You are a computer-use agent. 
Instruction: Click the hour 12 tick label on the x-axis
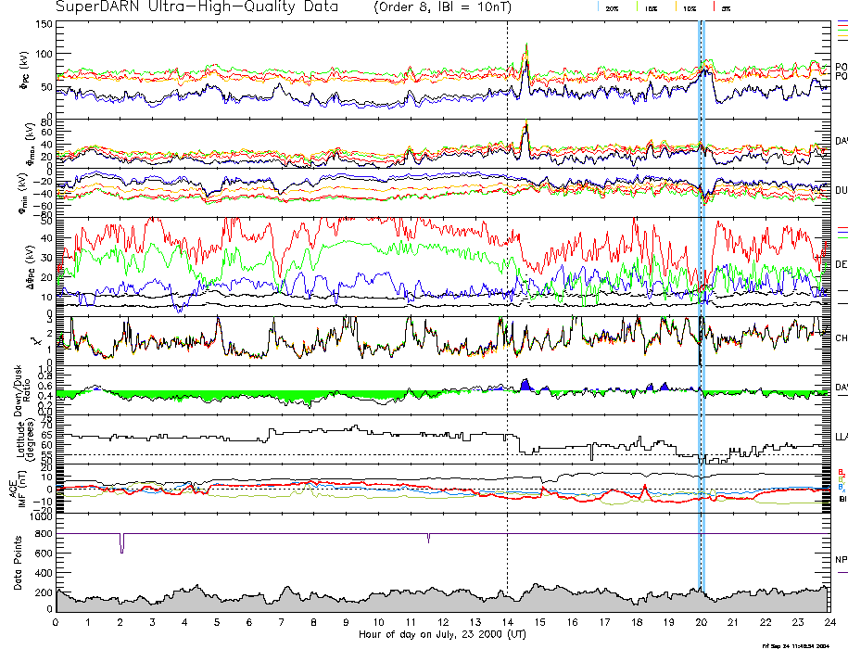(x=443, y=622)
